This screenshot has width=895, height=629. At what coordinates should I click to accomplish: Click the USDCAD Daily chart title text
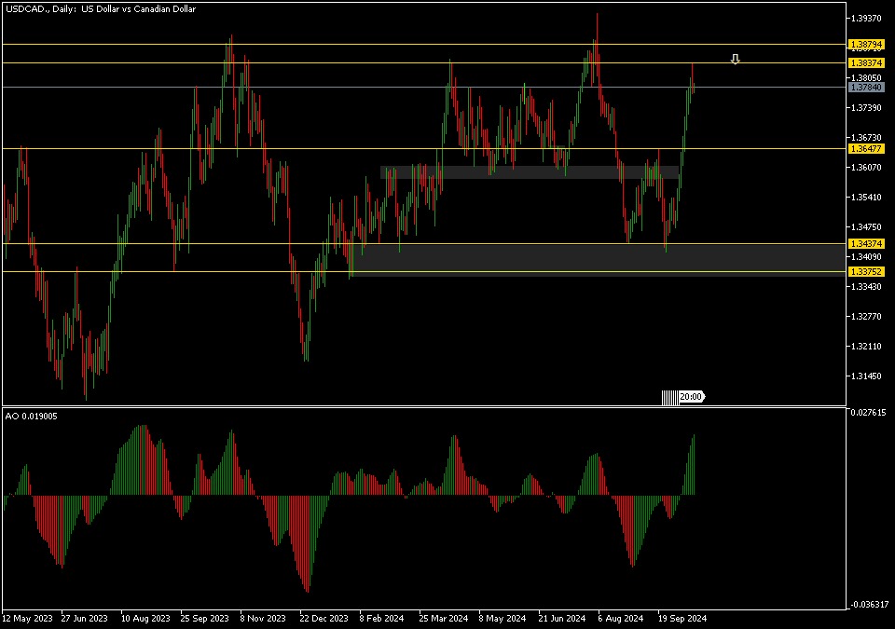coord(101,9)
